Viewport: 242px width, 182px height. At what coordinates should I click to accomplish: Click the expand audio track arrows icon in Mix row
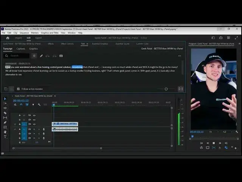click(49, 142)
